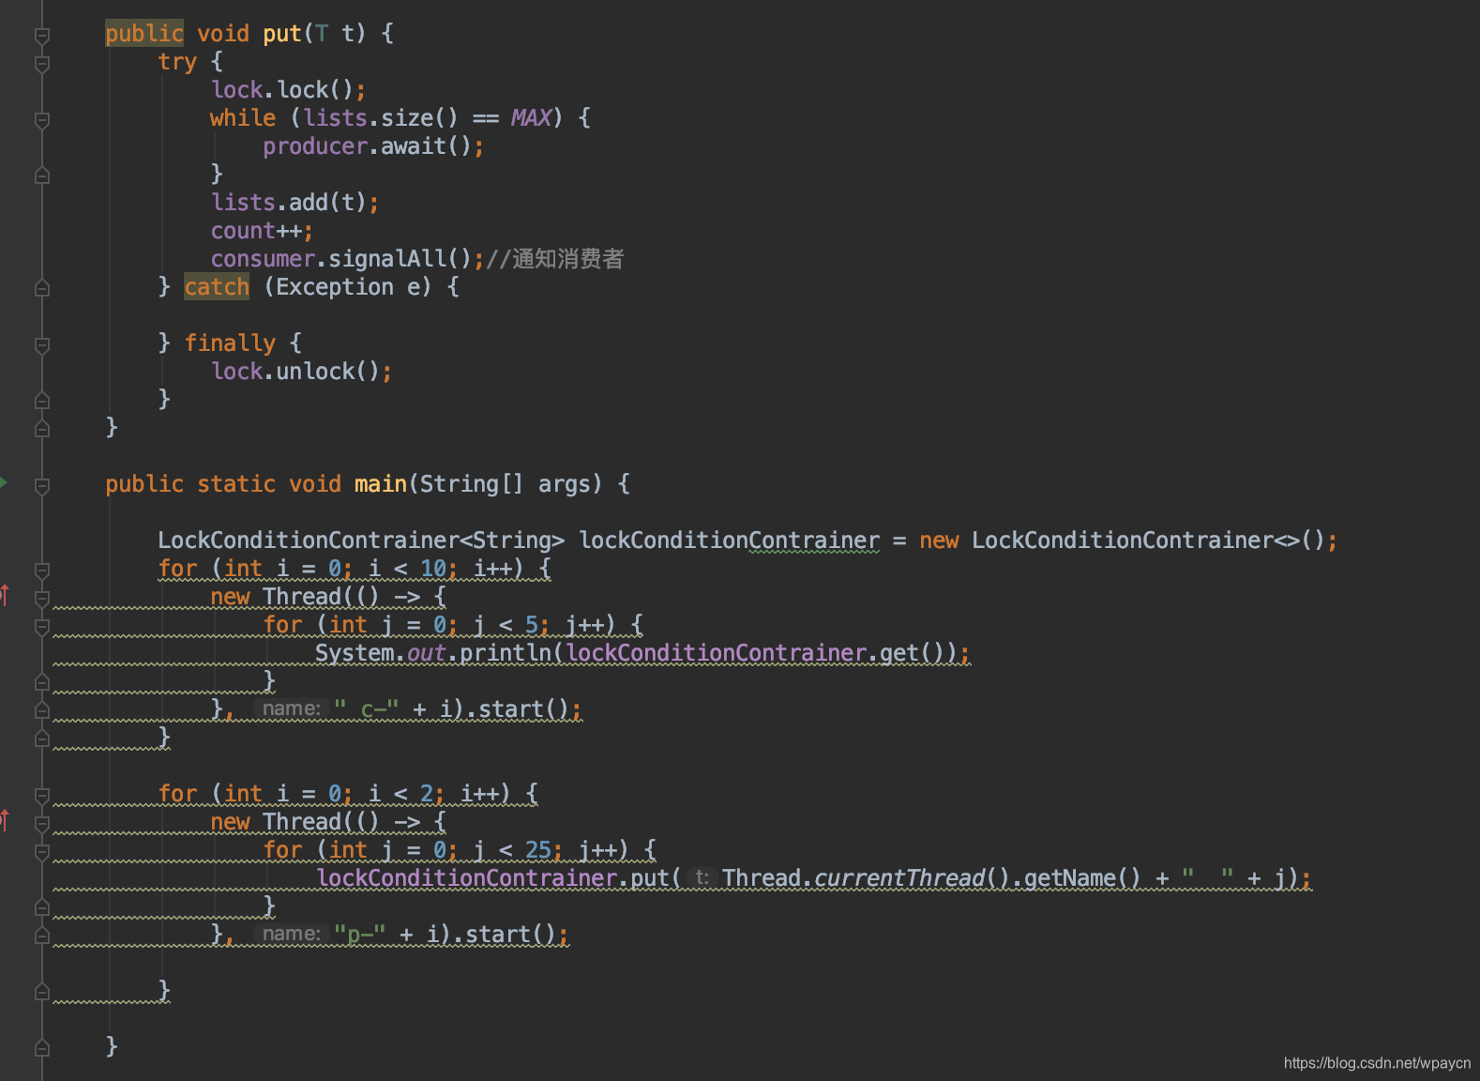Image resolution: width=1480 pixels, height=1081 pixels.
Task: Fold the for loop with i < 10
Action: 41,571
